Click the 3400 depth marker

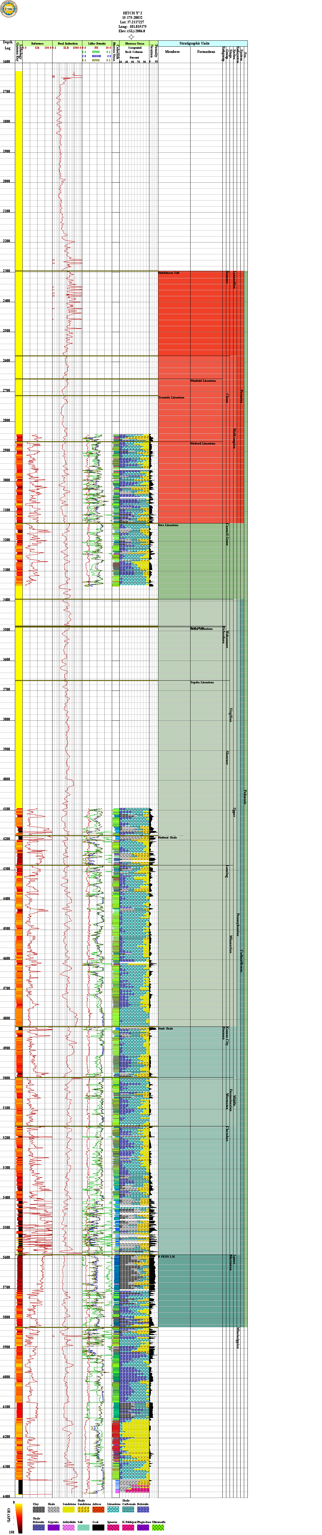[x=7, y=600]
